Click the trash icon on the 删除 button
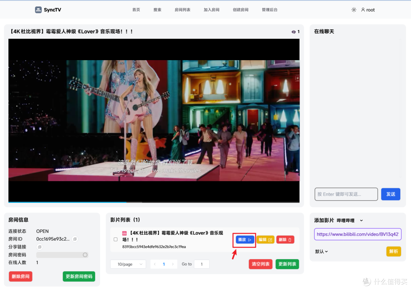Viewport: 411px width, 290px height. click(290, 239)
